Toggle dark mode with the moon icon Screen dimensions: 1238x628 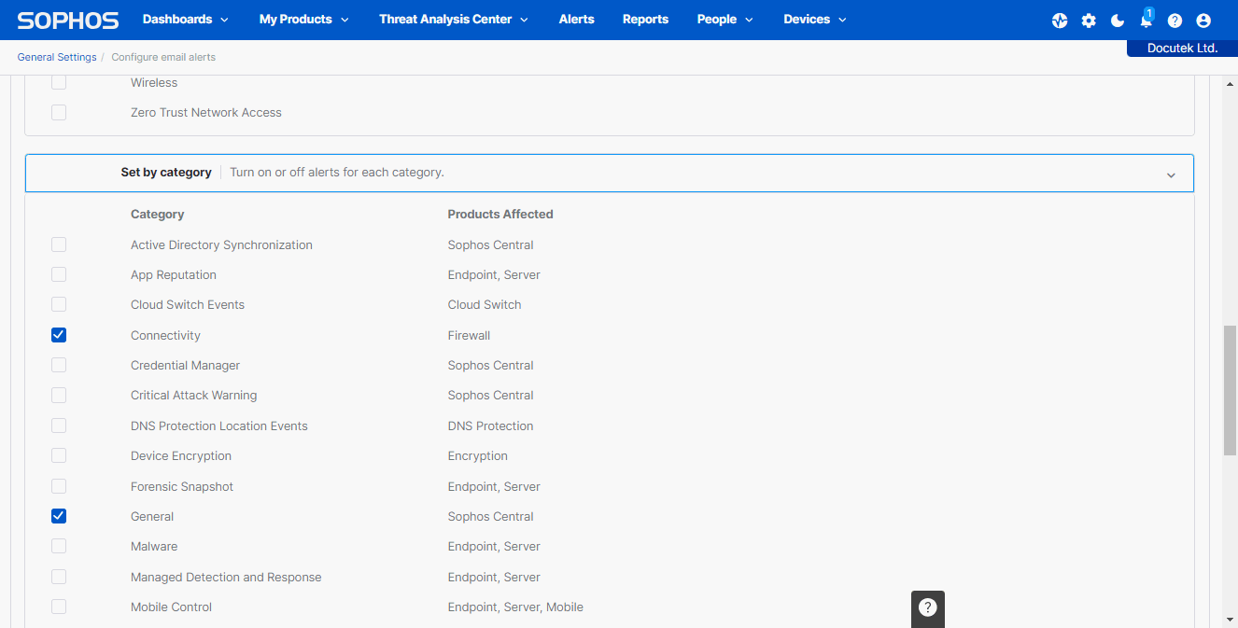1118,21
